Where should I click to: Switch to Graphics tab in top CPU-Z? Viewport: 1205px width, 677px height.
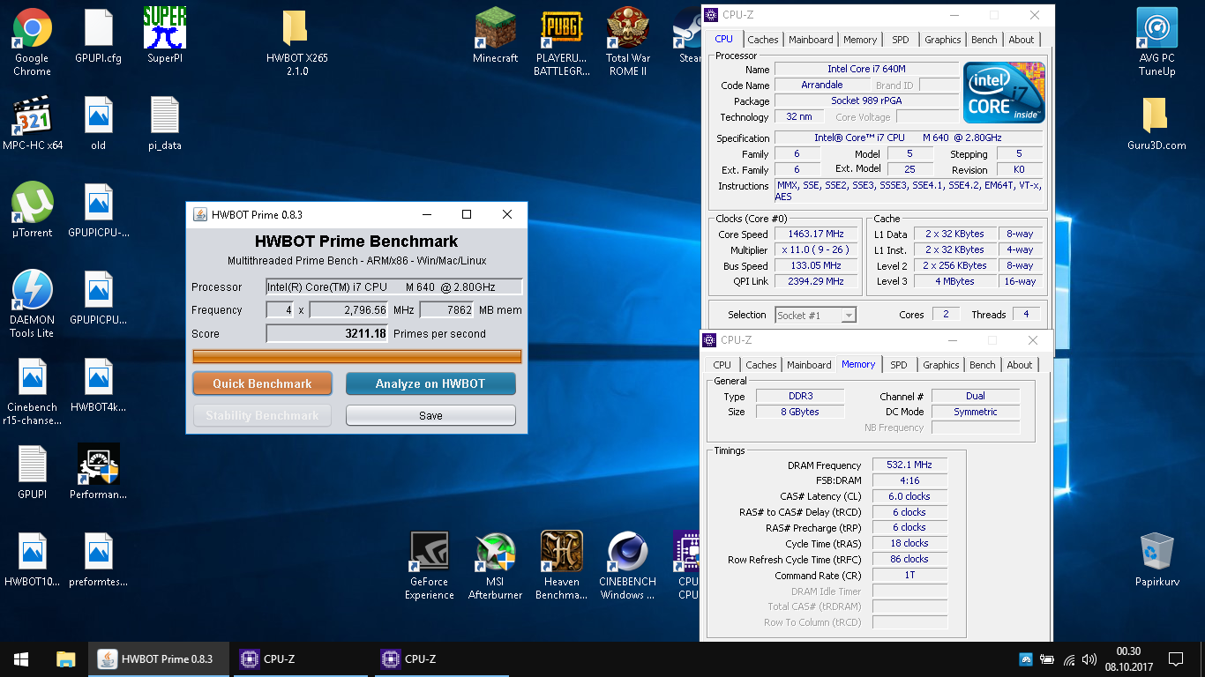pyautogui.click(x=943, y=40)
